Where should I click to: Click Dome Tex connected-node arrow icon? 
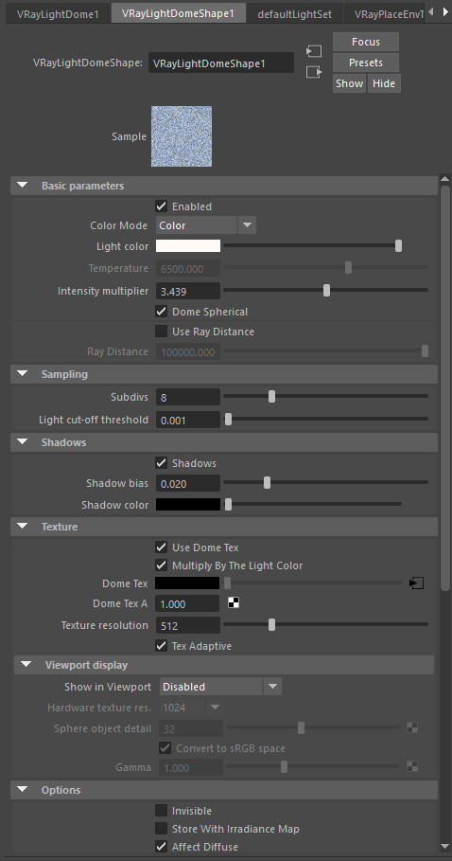click(x=417, y=583)
